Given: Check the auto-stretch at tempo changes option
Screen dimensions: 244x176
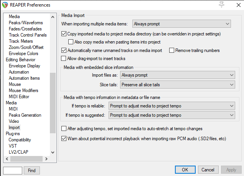Looking at the screenshot, I should point(64,129).
